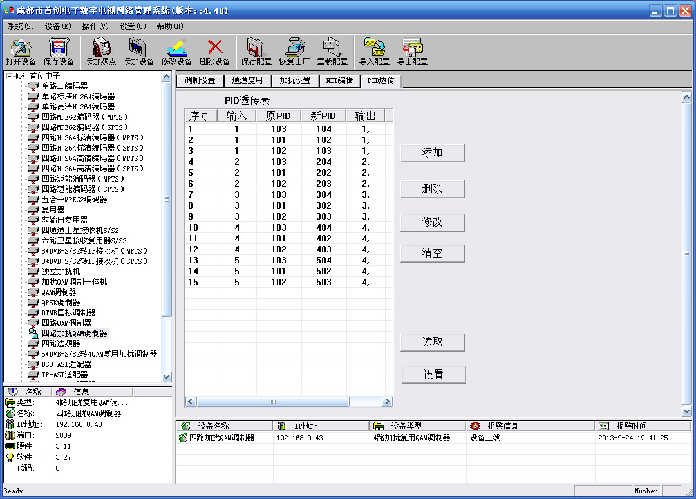Image resolution: width=696 pixels, height=499 pixels.
Task: Click the 序号 column header
Action: pyautogui.click(x=201, y=116)
